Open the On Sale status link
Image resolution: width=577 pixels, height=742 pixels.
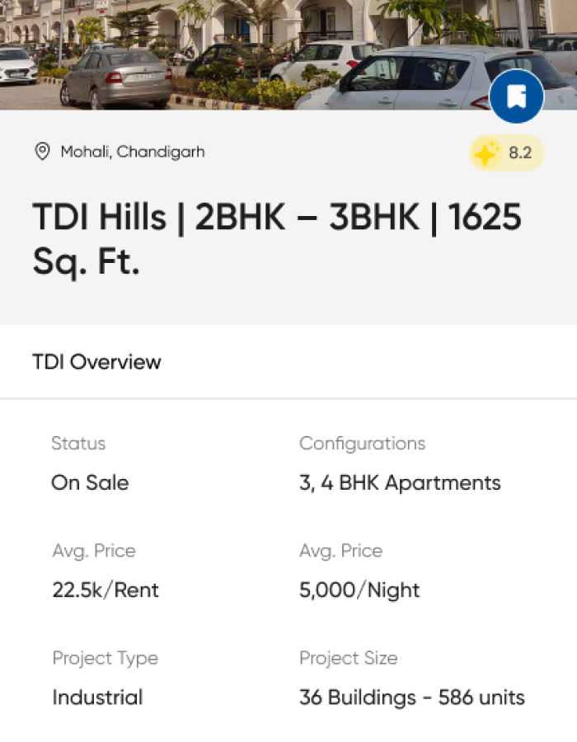click(90, 482)
